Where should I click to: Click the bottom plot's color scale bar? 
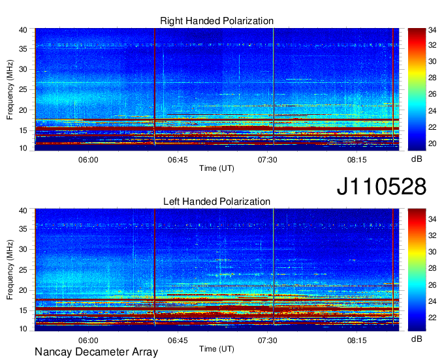(x=417, y=270)
